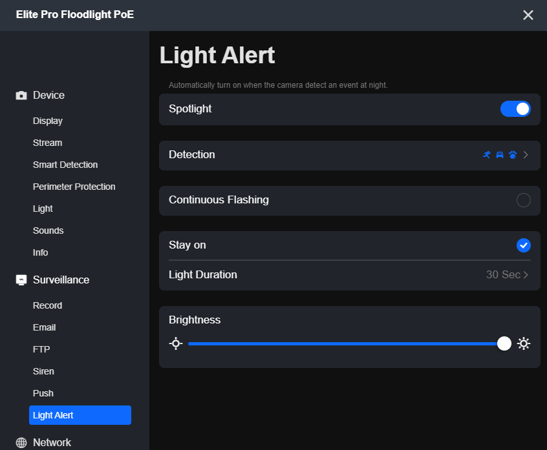547x450 pixels.
Task: Click the dim brightness icon left of slider
Action: (x=176, y=343)
